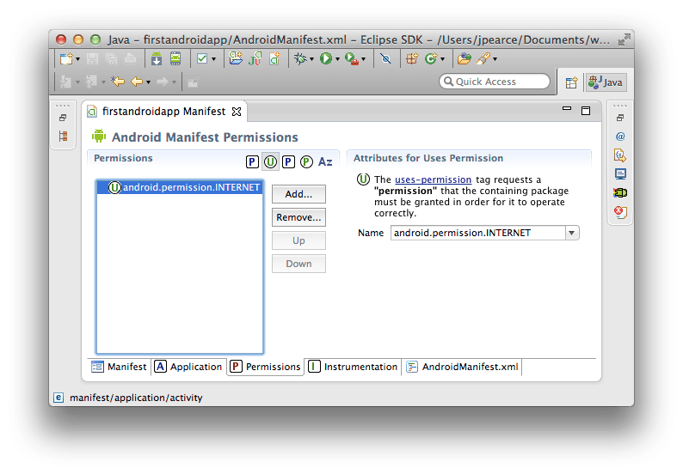Click the manifest/application/activity status bar text
The height and width of the screenshot is (474, 683).
(136, 398)
